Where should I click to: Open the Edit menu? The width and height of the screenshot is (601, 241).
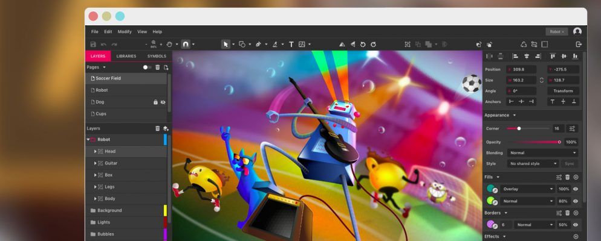tap(108, 32)
